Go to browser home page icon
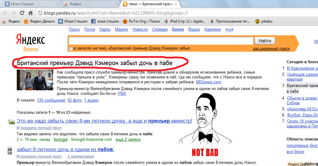Screen dimensions: 318x166 point(30,13)
